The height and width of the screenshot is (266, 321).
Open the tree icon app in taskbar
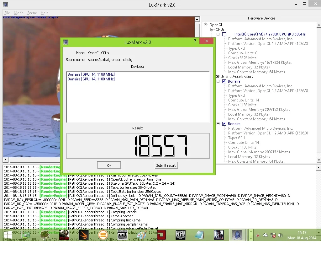click(x=45, y=235)
